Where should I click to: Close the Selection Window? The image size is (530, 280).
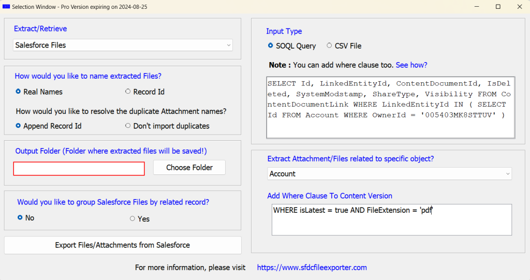click(x=520, y=7)
